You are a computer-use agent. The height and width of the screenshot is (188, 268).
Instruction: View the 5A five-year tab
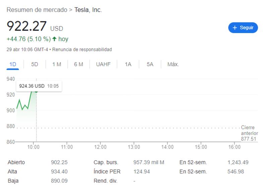(x=150, y=64)
